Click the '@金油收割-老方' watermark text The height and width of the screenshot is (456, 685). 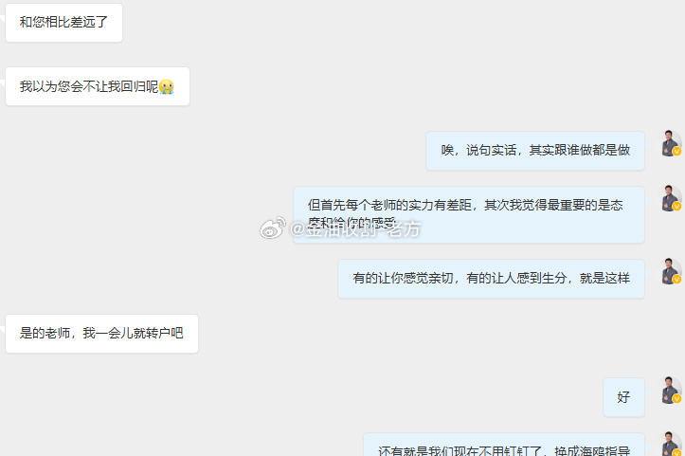pyautogui.click(x=355, y=228)
